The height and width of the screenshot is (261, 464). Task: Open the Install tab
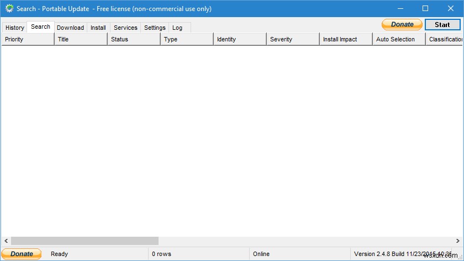[x=98, y=28]
